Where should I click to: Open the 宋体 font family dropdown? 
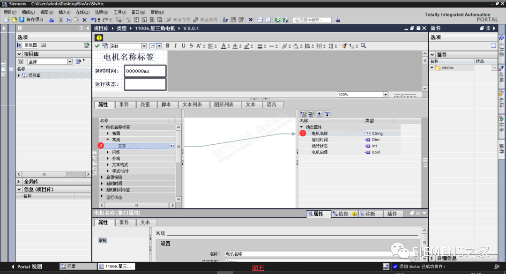144,45
